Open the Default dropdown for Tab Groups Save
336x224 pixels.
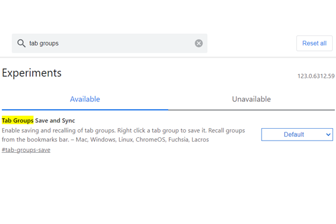coord(297,134)
